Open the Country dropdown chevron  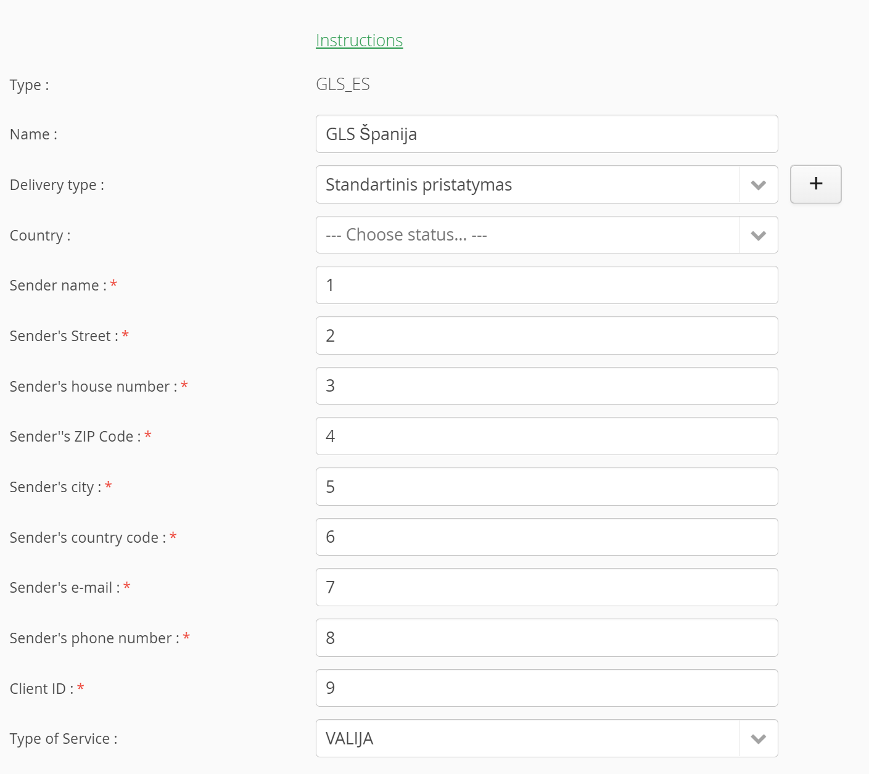[x=759, y=235]
